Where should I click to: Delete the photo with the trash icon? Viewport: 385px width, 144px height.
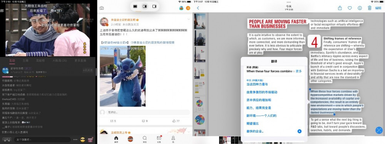[x=369, y=8]
